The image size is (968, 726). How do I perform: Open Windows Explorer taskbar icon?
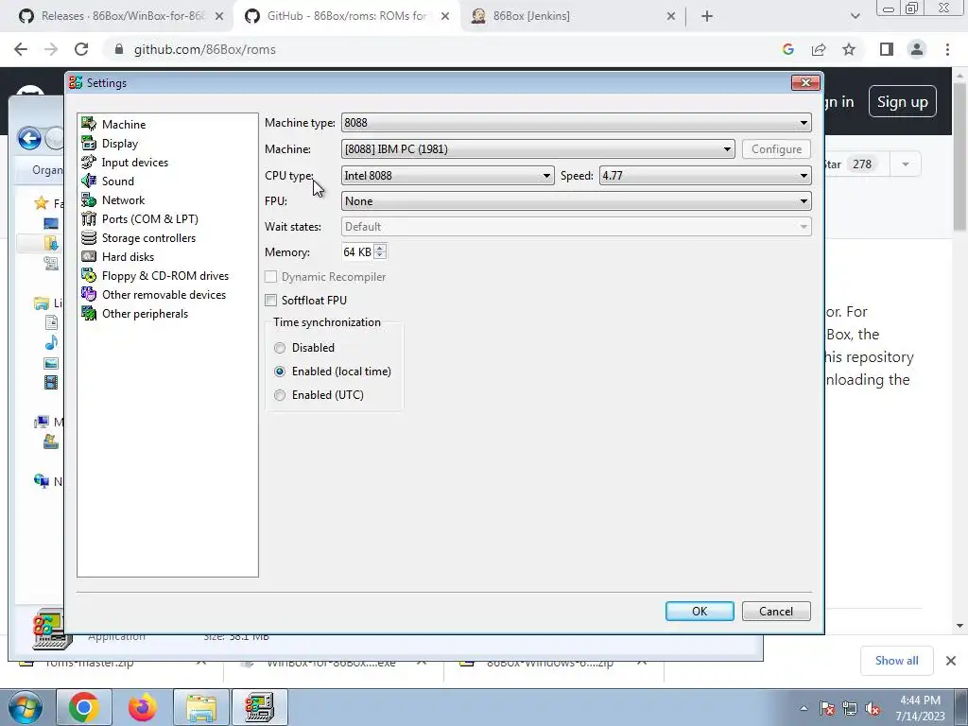click(x=201, y=707)
